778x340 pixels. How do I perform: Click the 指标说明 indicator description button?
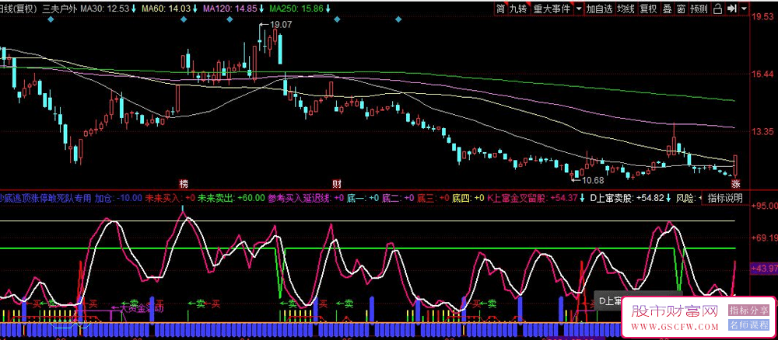tap(725, 198)
